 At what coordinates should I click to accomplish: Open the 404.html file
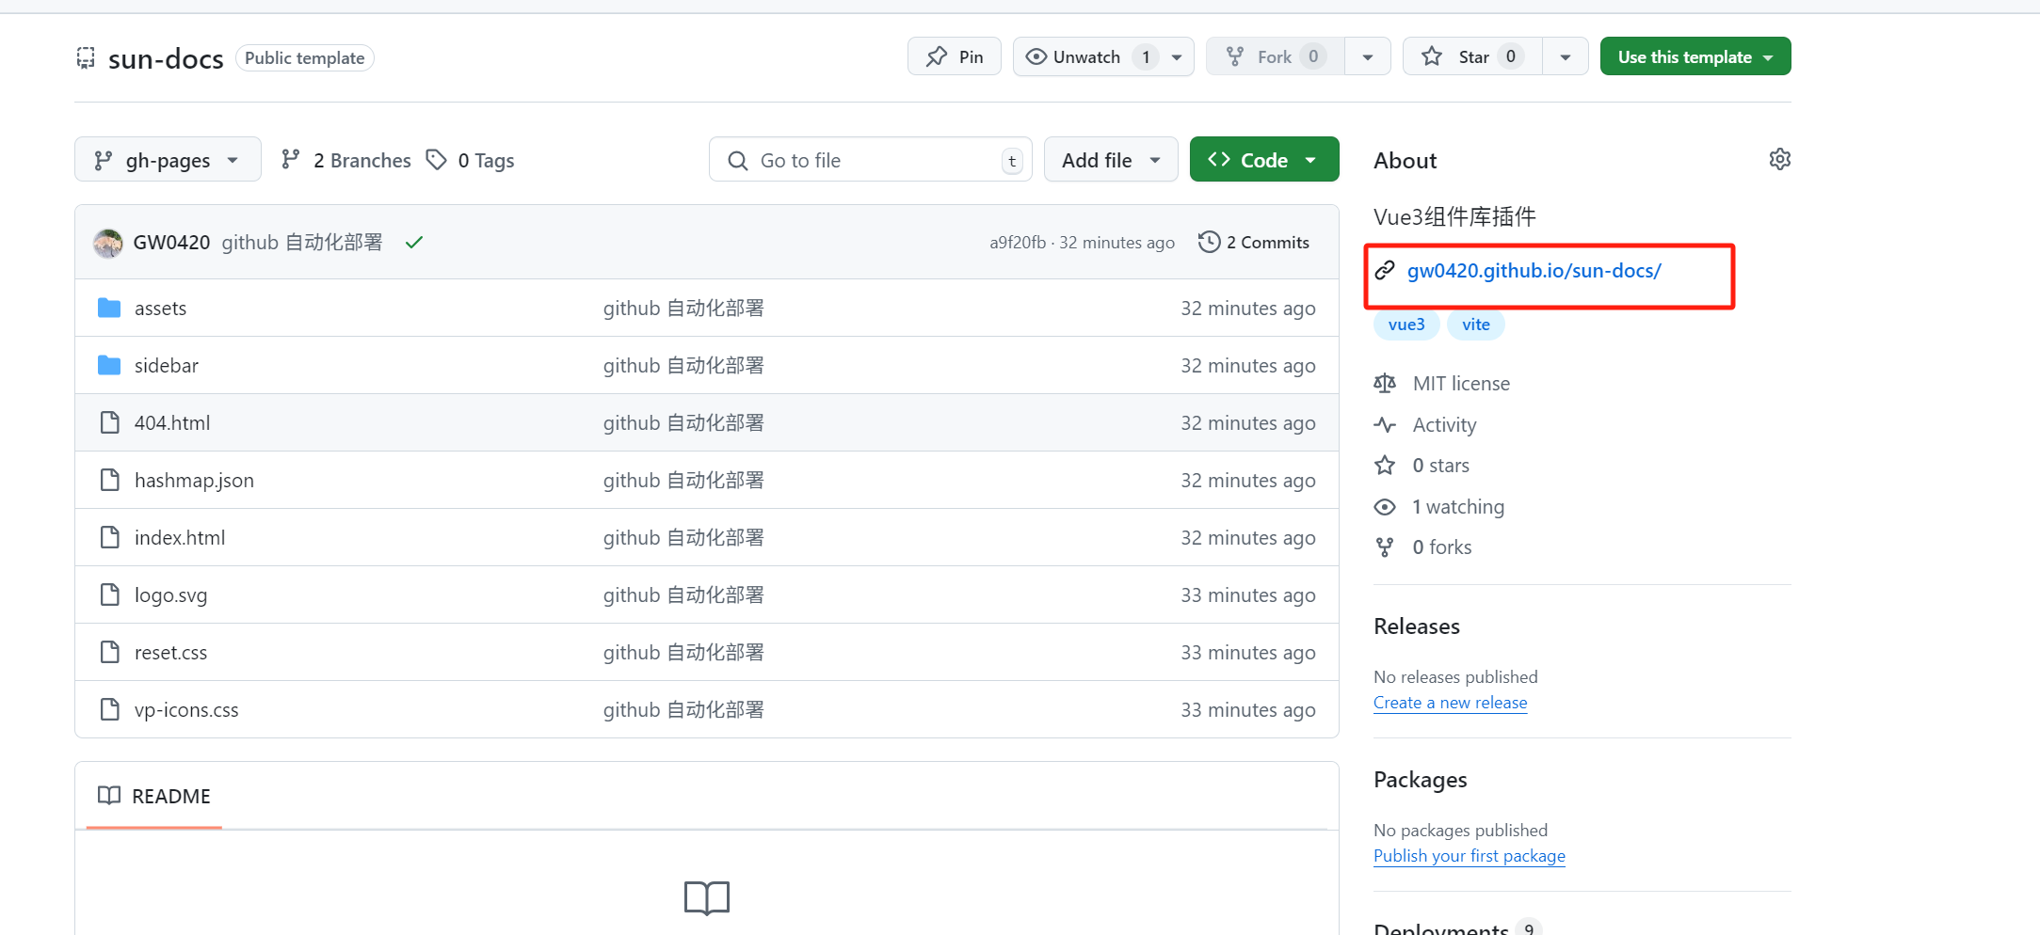pos(171,423)
